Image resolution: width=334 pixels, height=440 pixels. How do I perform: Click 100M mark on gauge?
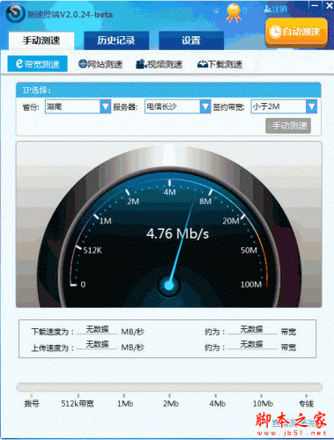251,284
